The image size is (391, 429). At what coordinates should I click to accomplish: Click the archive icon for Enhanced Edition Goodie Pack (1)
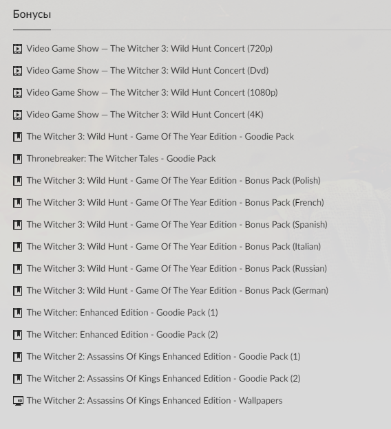point(17,313)
